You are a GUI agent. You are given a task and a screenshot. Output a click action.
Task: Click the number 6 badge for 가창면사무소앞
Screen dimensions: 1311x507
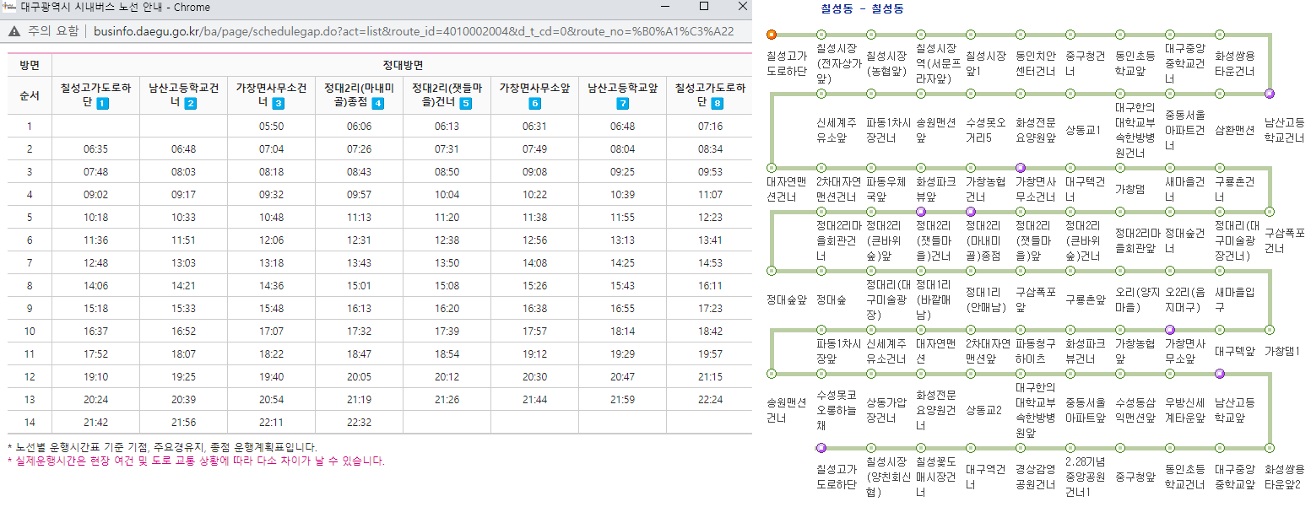click(x=534, y=104)
